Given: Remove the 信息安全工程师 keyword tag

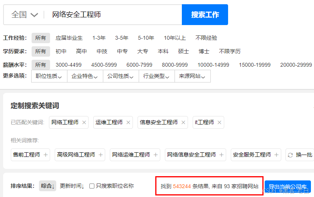Looking at the screenshot, I should click(x=183, y=123).
